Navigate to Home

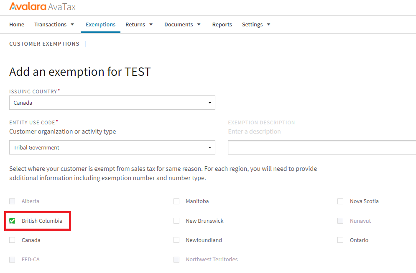(x=17, y=25)
